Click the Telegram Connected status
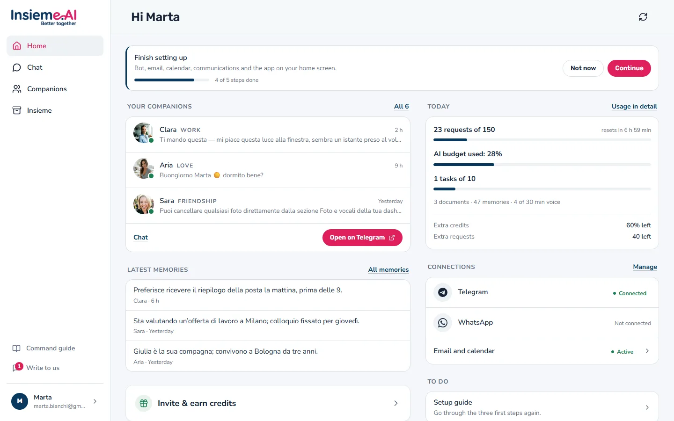 tap(630, 293)
